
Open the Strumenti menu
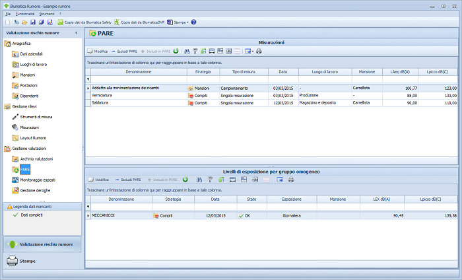click(x=47, y=13)
